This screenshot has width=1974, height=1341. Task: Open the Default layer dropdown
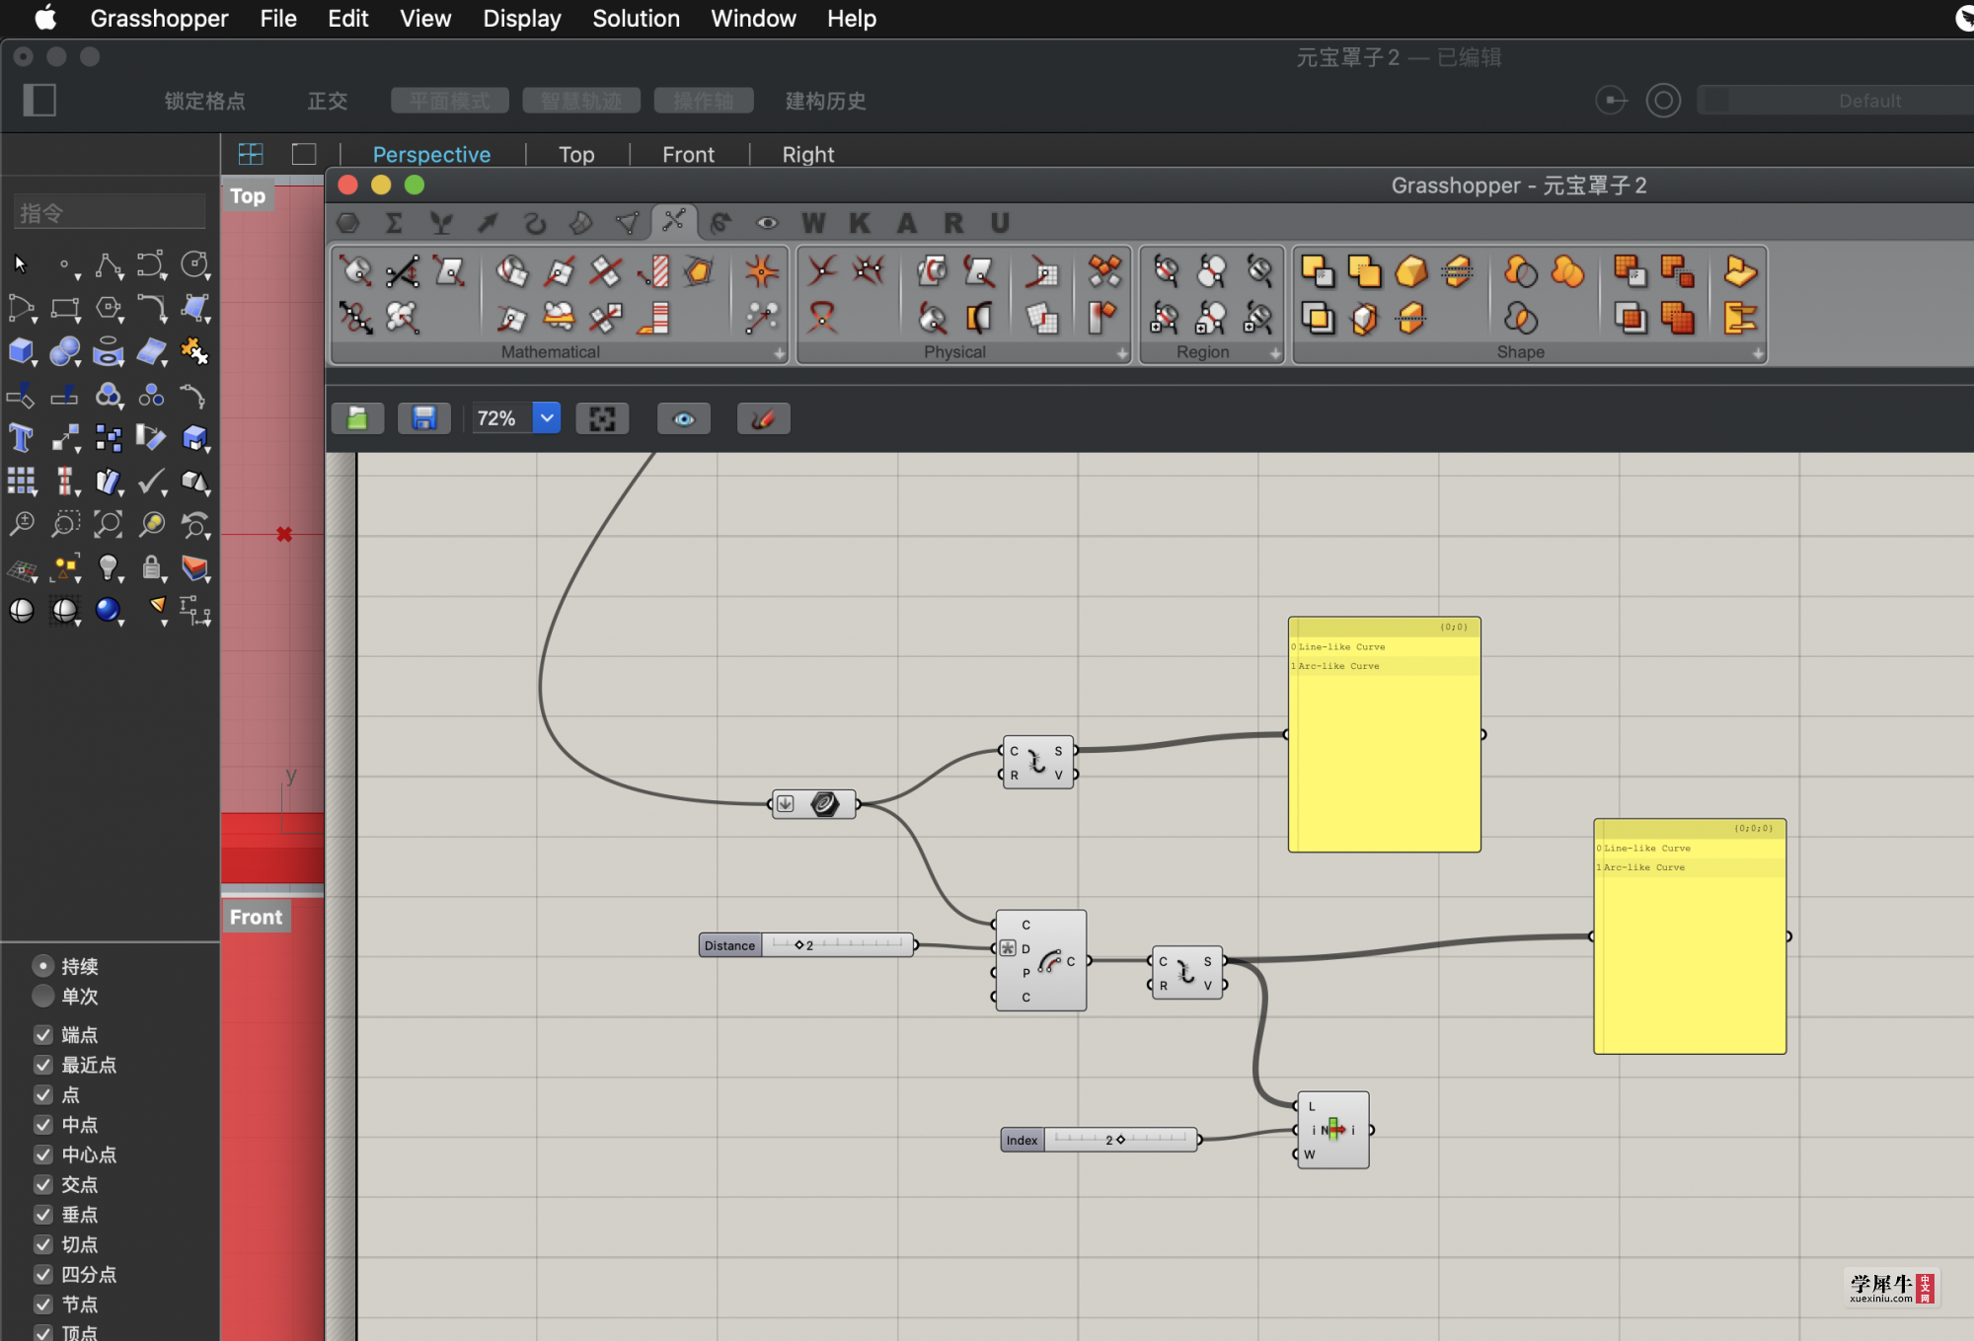(1836, 100)
